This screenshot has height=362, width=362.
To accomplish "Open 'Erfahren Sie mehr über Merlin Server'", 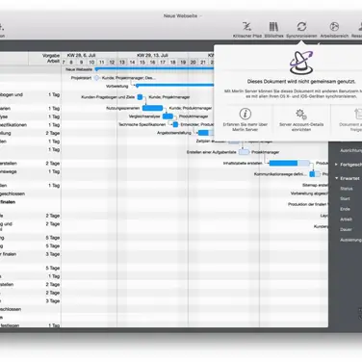I will click(x=246, y=127).
